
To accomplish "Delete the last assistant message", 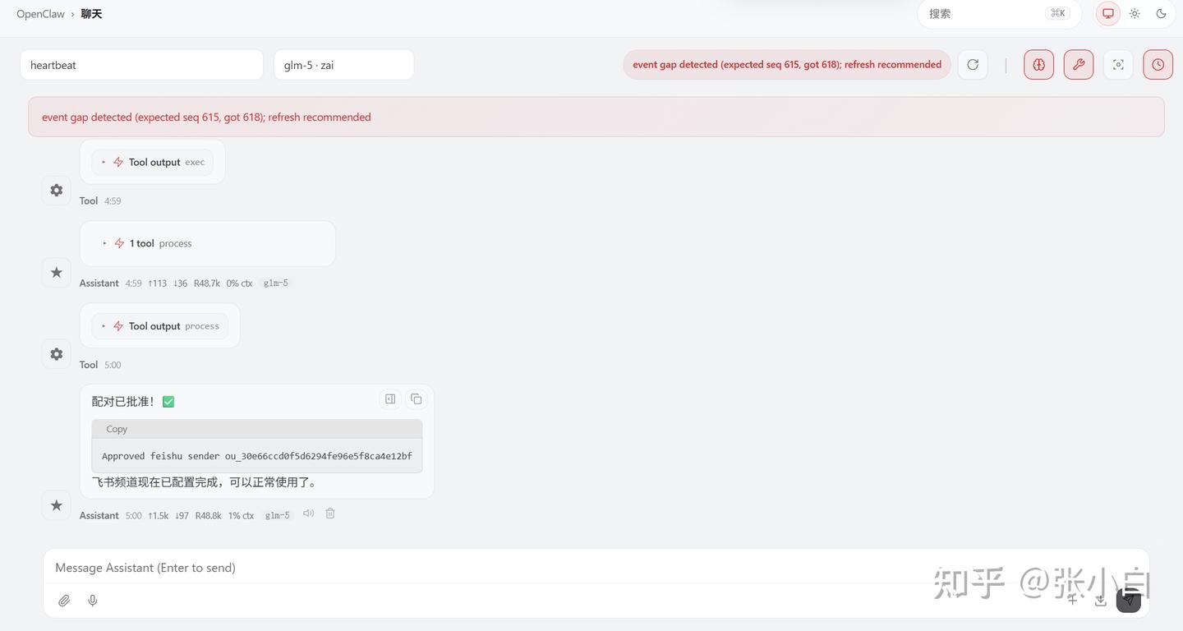I will [330, 514].
